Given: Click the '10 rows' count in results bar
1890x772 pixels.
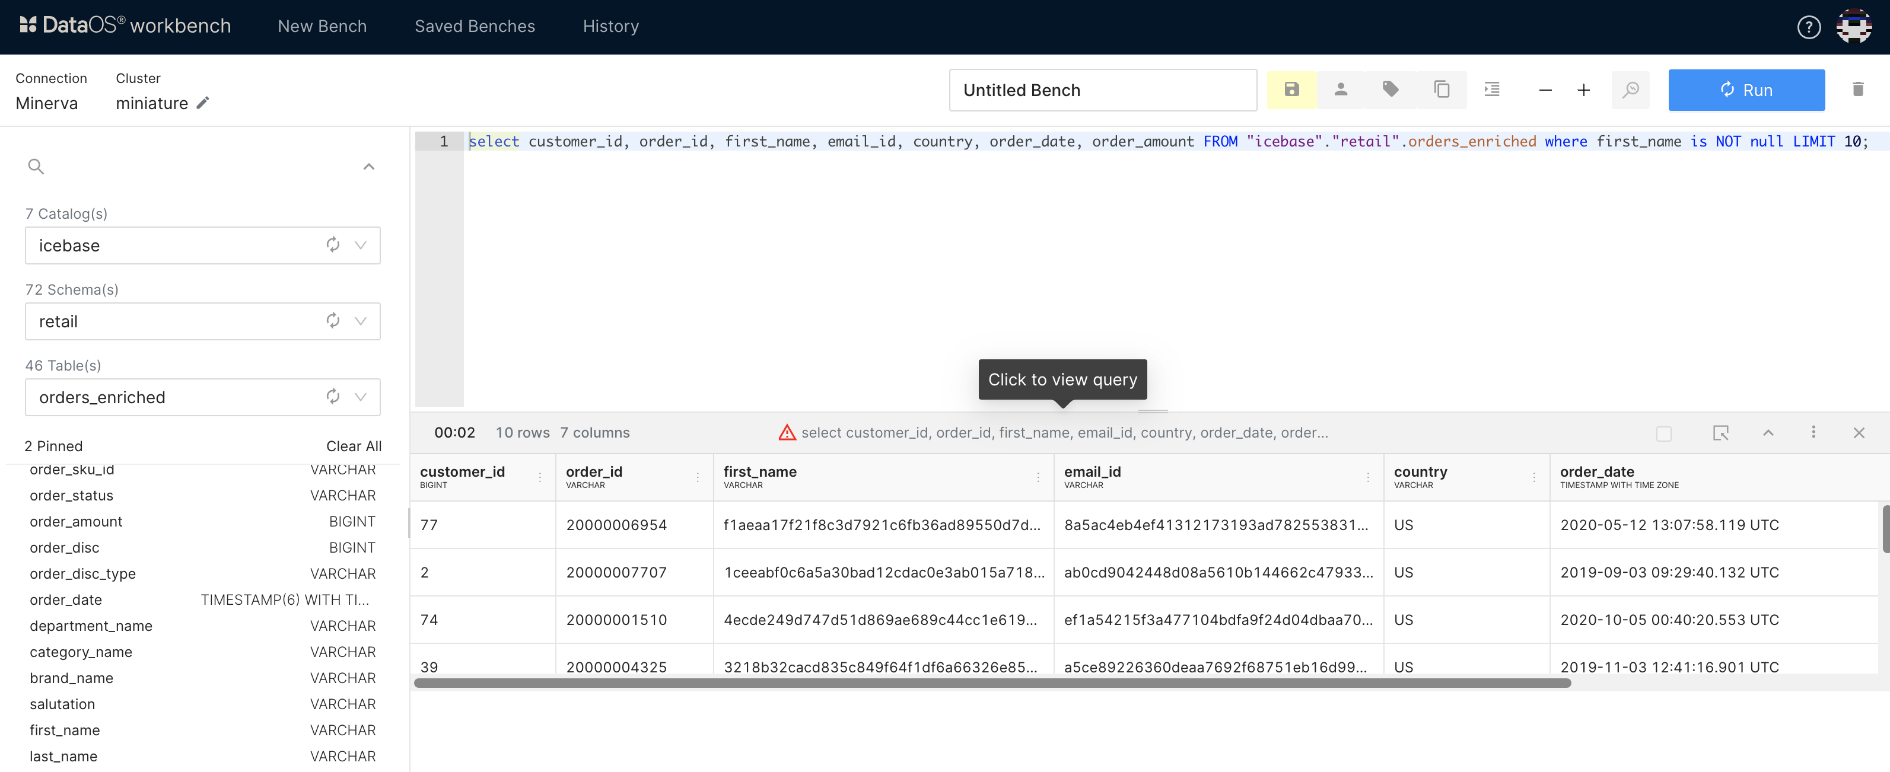Looking at the screenshot, I should pos(523,433).
